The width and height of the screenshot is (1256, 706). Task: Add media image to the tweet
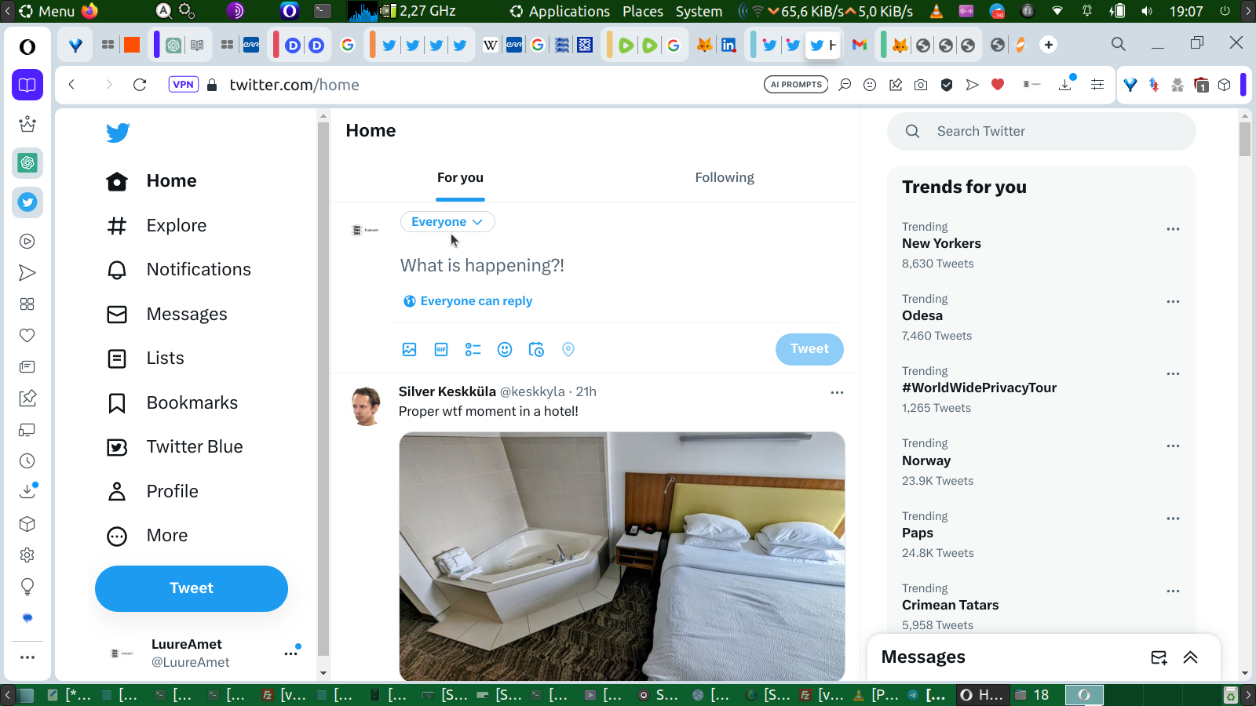[410, 350]
